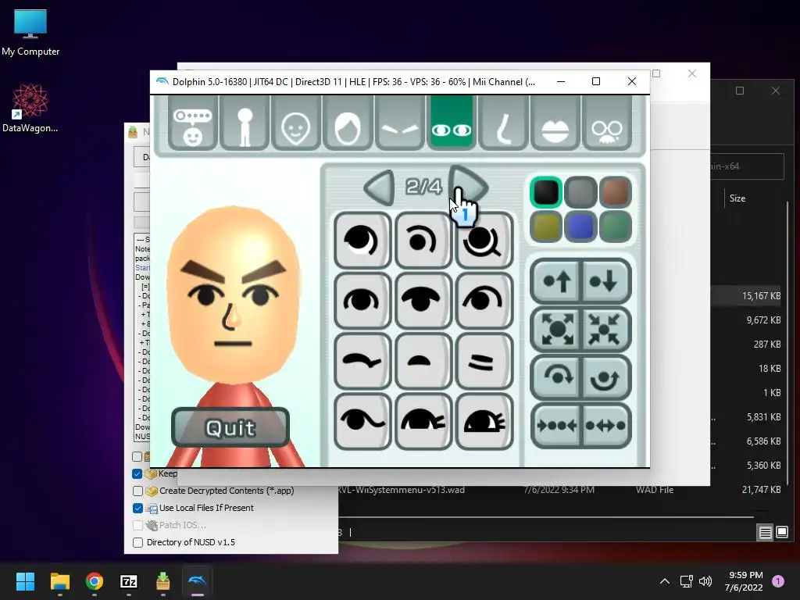Toggle Use Local Files If Present checkbox

[x=137, y=508]
